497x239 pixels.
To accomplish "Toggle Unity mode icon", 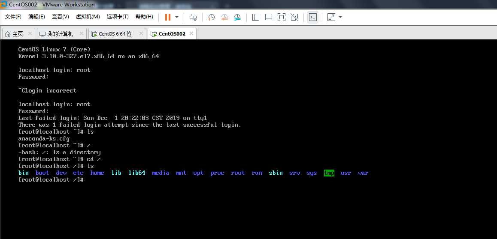I will click(294, 17).
